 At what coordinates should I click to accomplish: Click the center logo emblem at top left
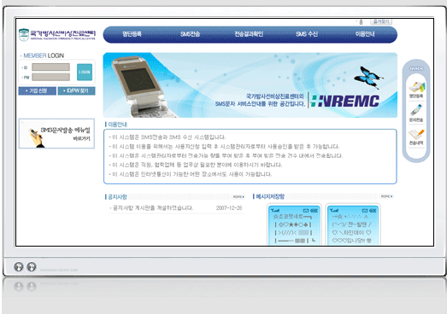(x=24, y=35)
